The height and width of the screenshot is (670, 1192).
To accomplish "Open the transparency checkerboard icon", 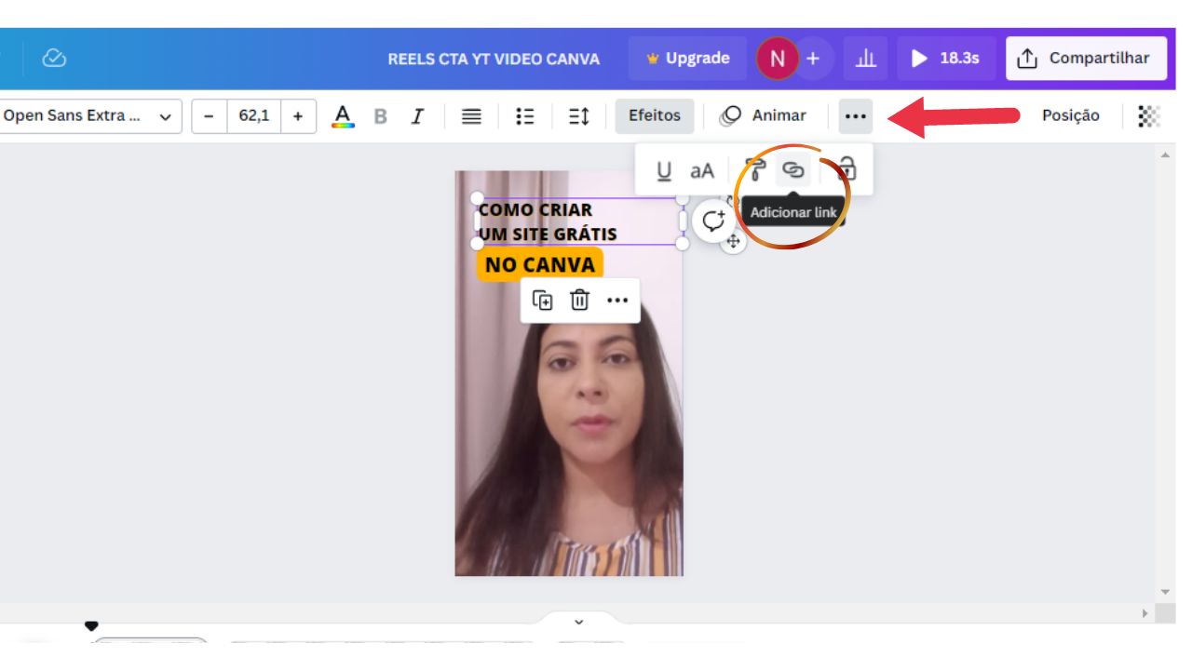I will [x=1149, y=116].
